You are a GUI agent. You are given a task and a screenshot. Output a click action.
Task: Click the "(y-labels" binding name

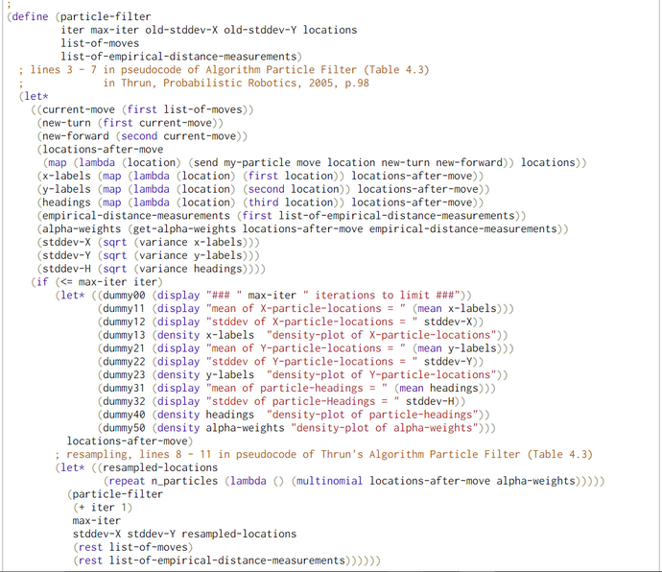[x=63, y=189]
